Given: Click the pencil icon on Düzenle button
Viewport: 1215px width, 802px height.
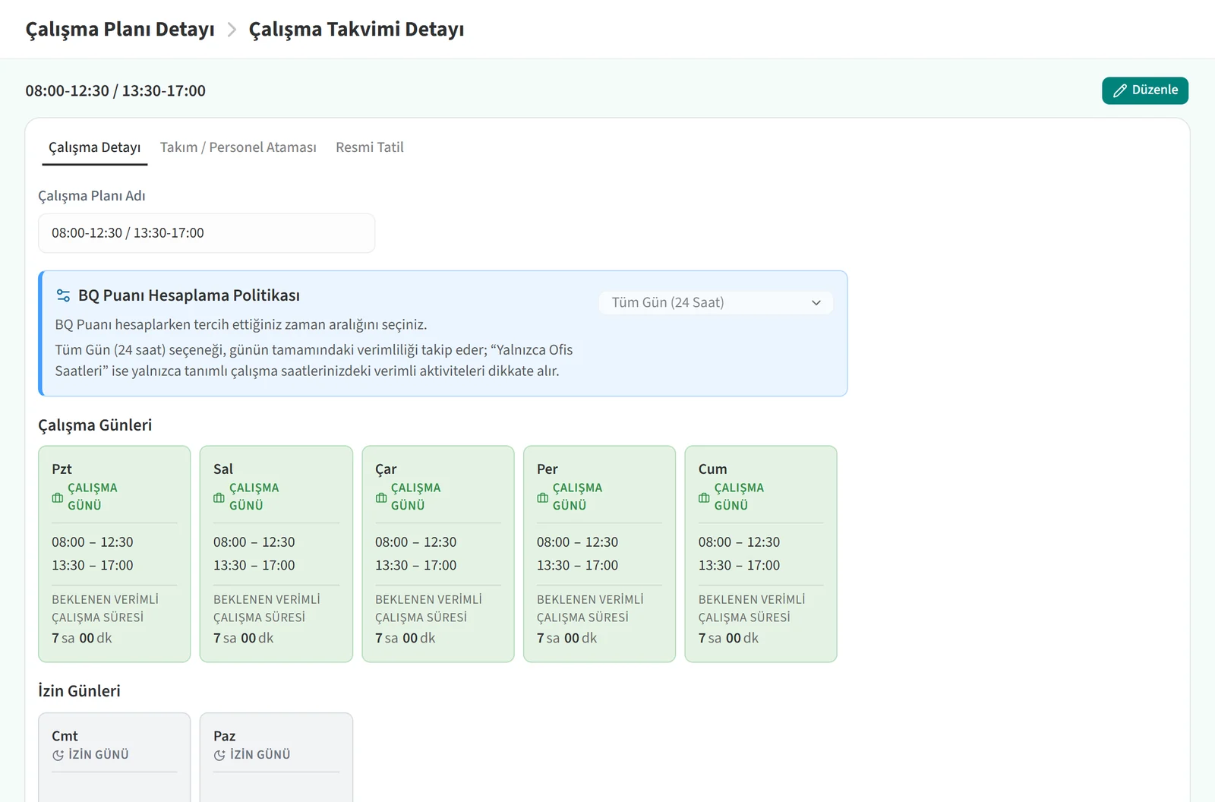Looking at the screenshot, I should 1120,91.
